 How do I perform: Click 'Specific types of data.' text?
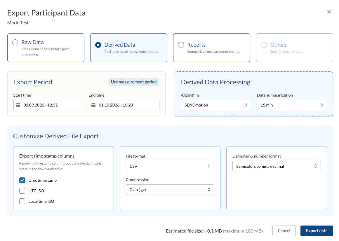[x=286, y=52]
